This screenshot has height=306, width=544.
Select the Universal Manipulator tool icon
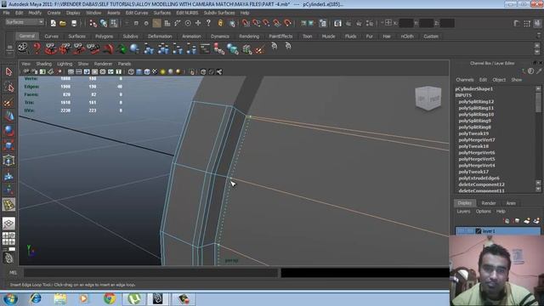[8, 161]
